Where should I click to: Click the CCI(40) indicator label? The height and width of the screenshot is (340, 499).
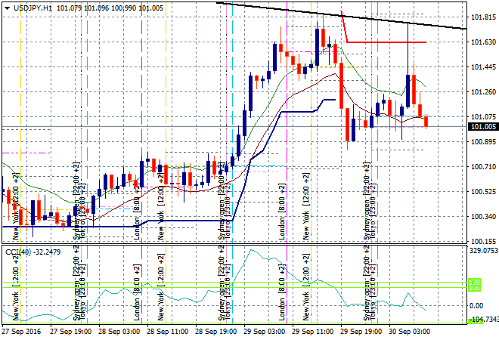pyautogui.click(x=20, y=251)
